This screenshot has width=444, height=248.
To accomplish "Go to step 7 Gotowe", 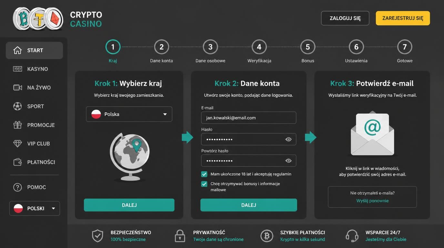I will click(x=405, y=47).
